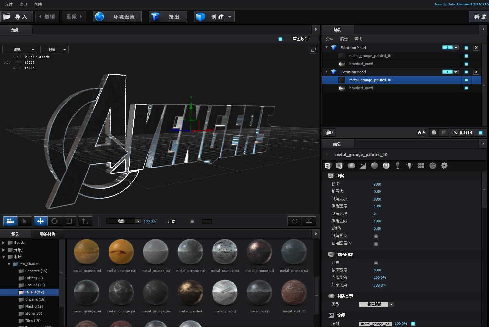Viewport: 489px width, 327px height.
Task: Jump to bevel settings icon in edit toolbar
Action: (x=328, y=166)
